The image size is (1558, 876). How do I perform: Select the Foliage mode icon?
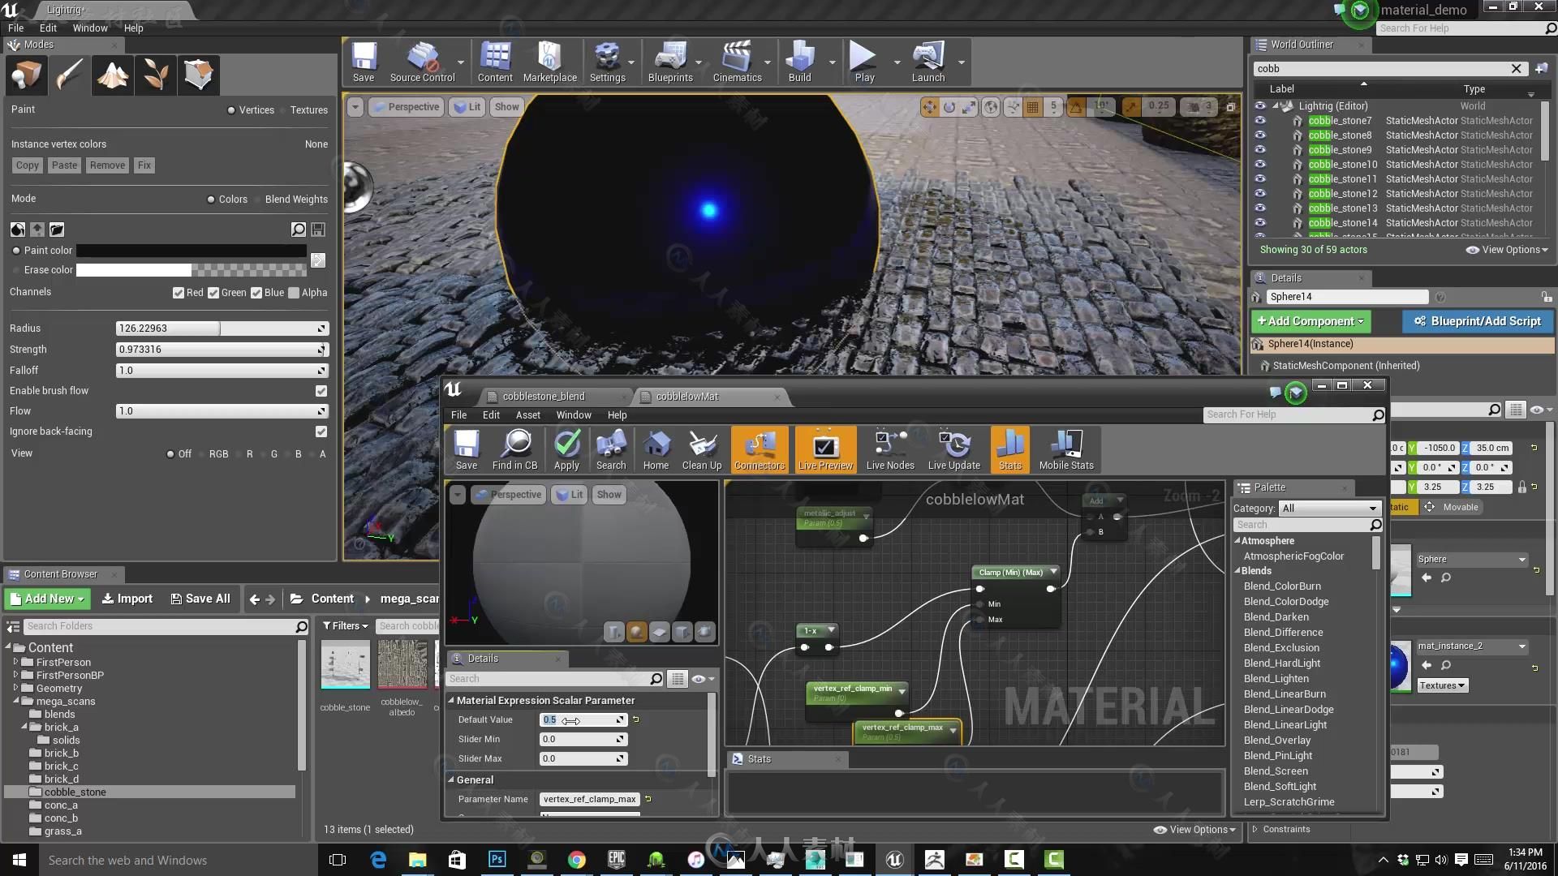[x=155, y=75]
